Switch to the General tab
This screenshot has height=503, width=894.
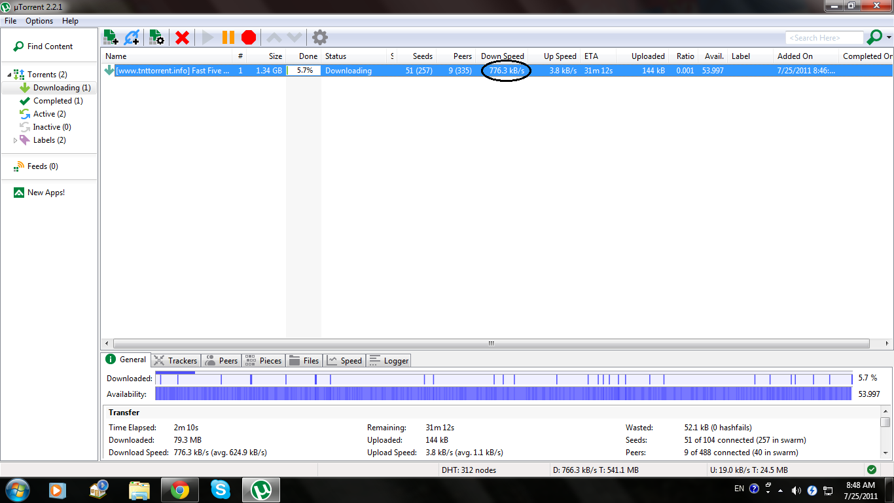(x=126, y=360)
